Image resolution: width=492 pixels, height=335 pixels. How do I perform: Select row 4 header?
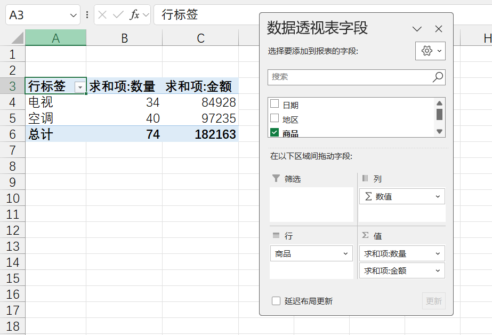[13, 102]
